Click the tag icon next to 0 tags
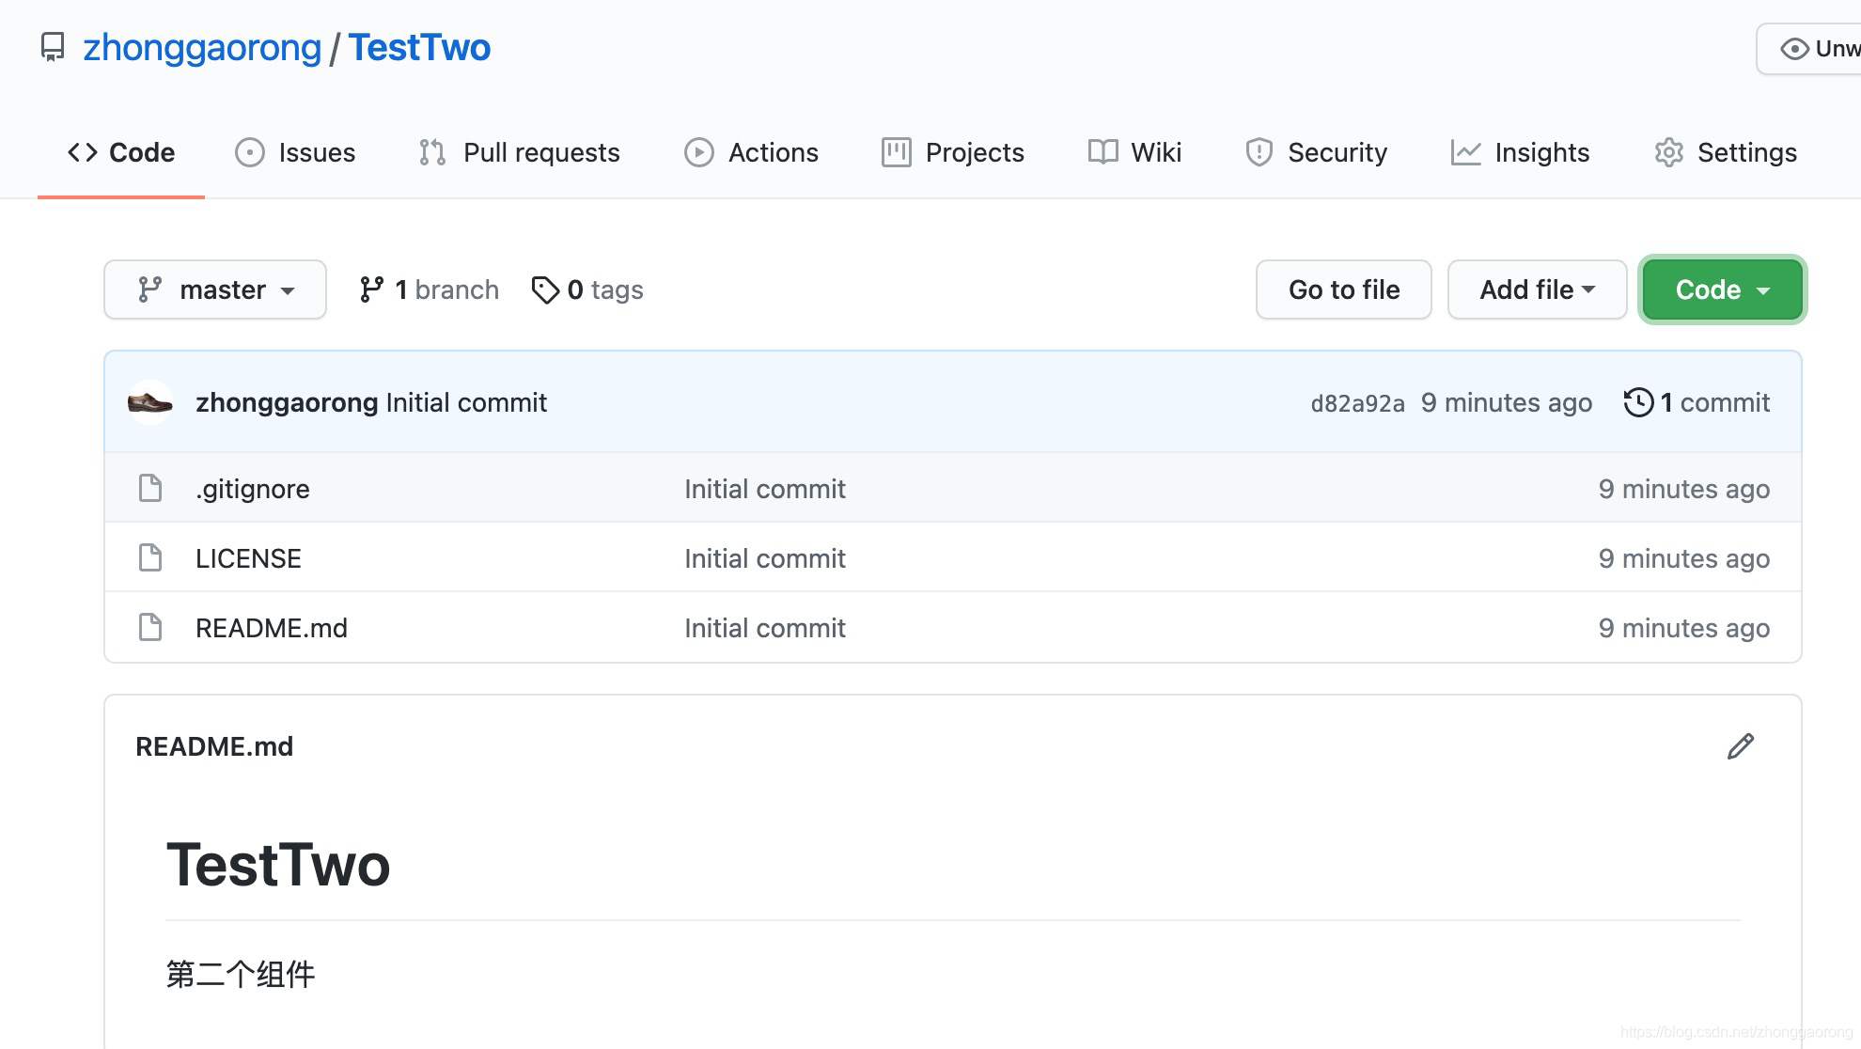The width and height of the screenshot is (1861, 1049). tap(545, 290)
